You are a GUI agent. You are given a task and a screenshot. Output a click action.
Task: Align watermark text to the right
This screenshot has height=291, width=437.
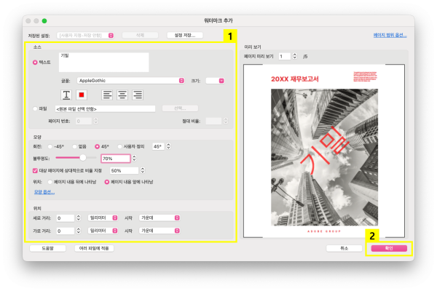click(138, 95)
